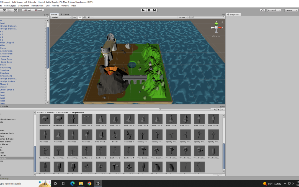Toggle scene lighting sun icon

point(80,17)
